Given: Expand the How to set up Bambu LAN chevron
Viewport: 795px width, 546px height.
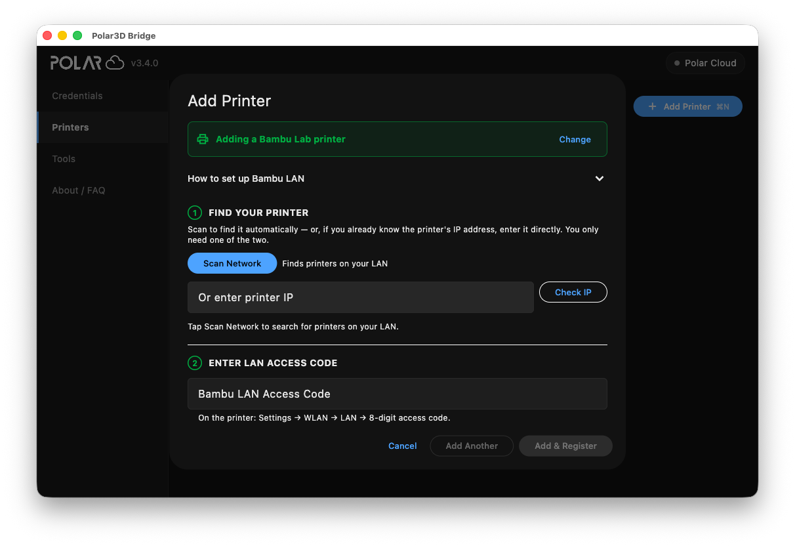Looking at the screenshot, I should 599,178.
